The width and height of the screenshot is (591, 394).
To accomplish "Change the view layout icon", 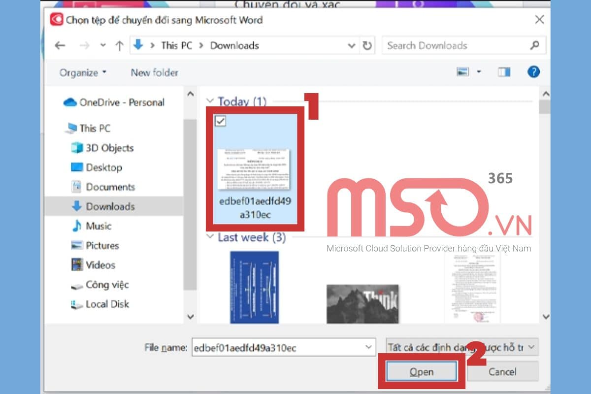I will [462, 72].
